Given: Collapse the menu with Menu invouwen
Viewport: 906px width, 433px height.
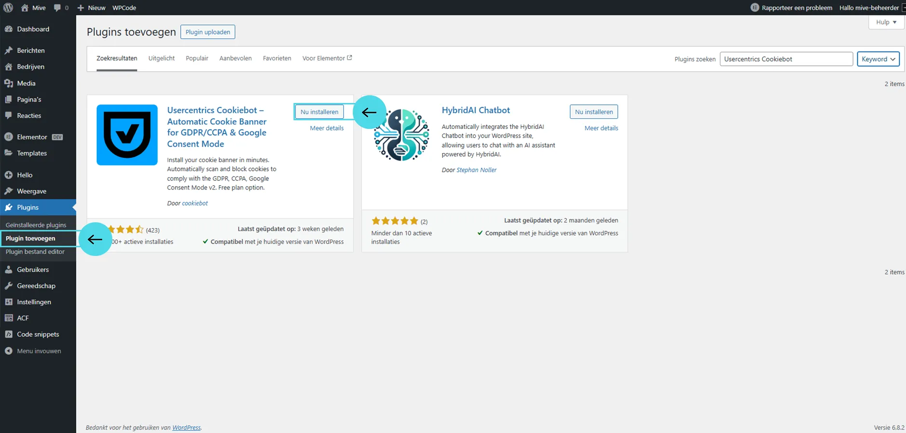Looking at the screenshot, I should coord(39,351).
